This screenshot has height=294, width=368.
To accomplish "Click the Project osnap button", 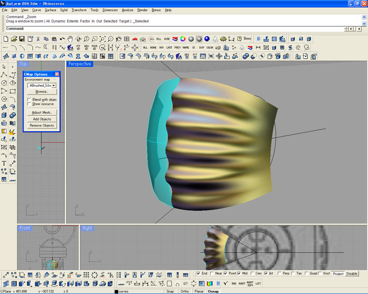I will (338, 274).
